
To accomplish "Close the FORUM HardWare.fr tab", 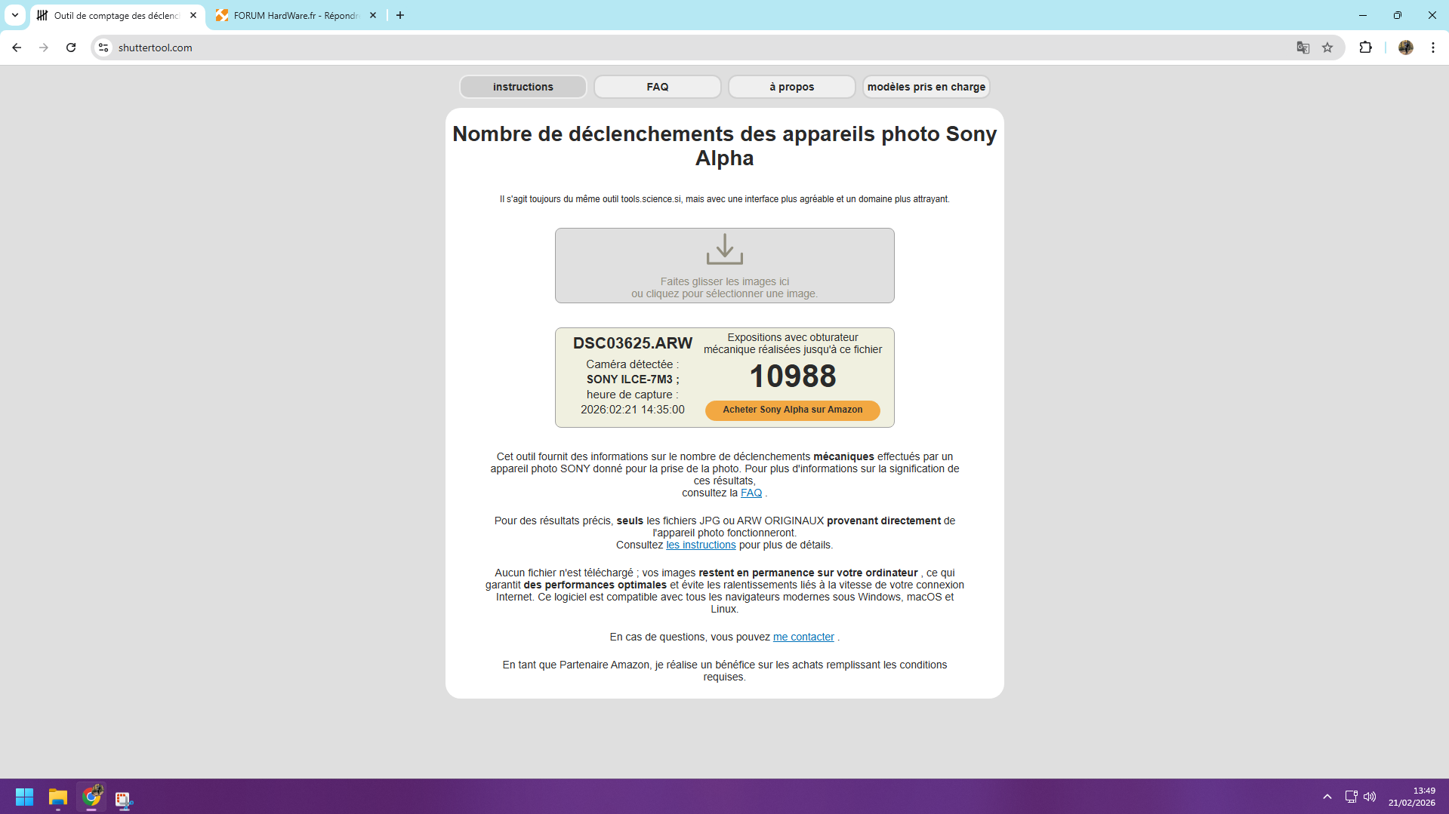I will pyautogui.click(x=373, y=15).
